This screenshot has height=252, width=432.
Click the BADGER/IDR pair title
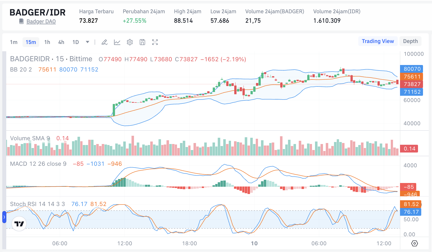[37, 12]
